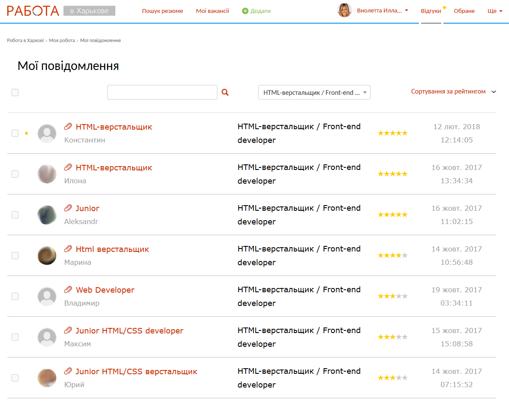The height and width of the screenshot is (406, 509).
Task: Click Константин's default avatar icon
Action: (47, 133)
